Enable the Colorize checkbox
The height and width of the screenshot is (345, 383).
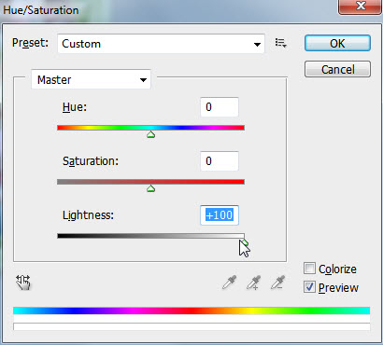pyautogui.click(x=309, y=269)
